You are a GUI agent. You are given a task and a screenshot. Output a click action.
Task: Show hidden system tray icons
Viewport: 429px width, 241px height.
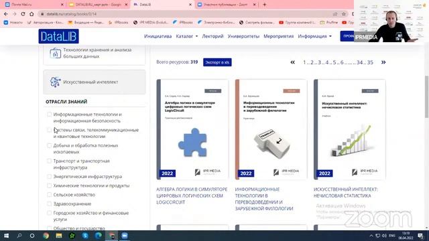coord(371,236)
